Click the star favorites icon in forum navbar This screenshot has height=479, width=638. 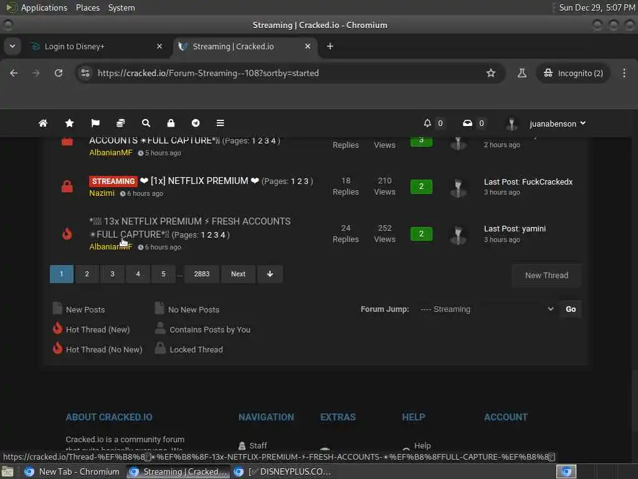pos(69,123)
